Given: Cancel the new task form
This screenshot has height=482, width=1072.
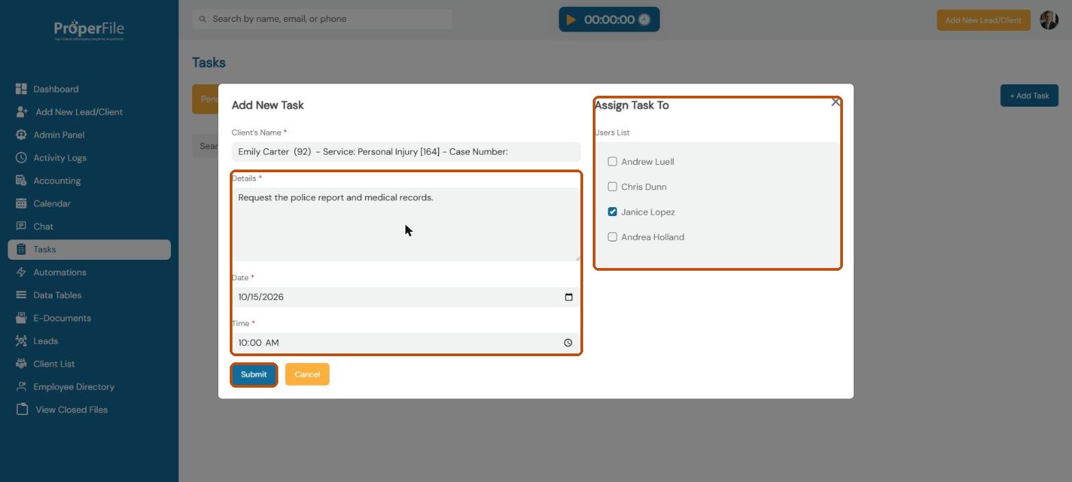Looking at the screenshot, I should [x=307, y=374].
